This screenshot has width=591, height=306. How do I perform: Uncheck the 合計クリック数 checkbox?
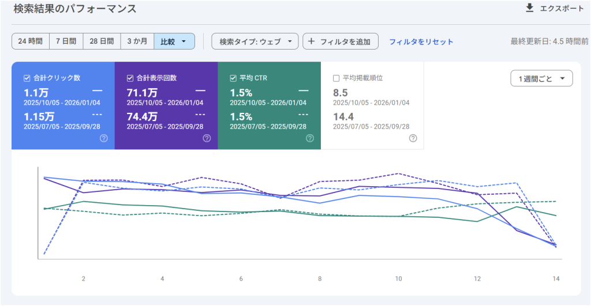coord(27,78)
